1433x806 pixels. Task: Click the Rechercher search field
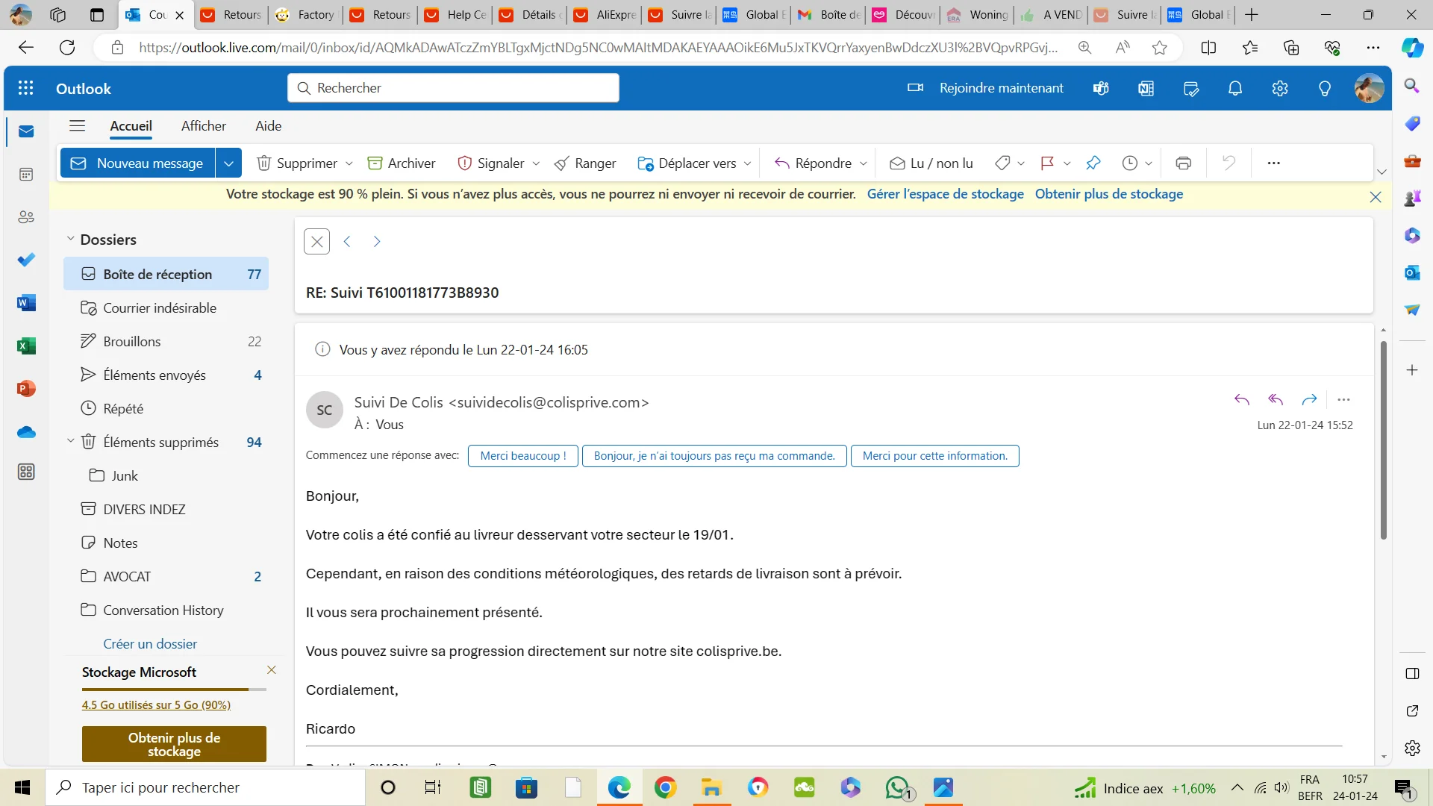tap(453, 88)
